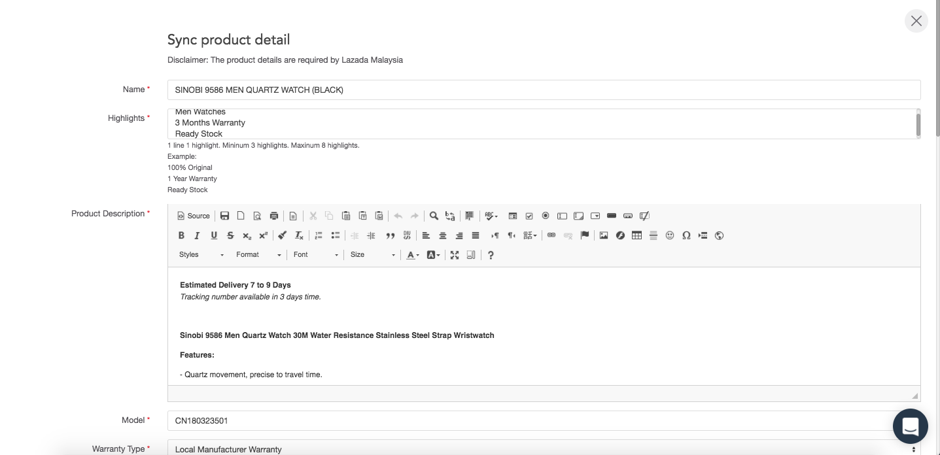Open the Styles dropdown

(201, 255)
